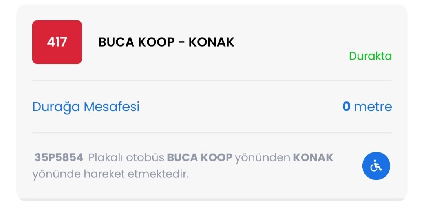Open the BUCA KOOP - KONAK route title
This screenshot has height=208, width=424.
(166, 42)
